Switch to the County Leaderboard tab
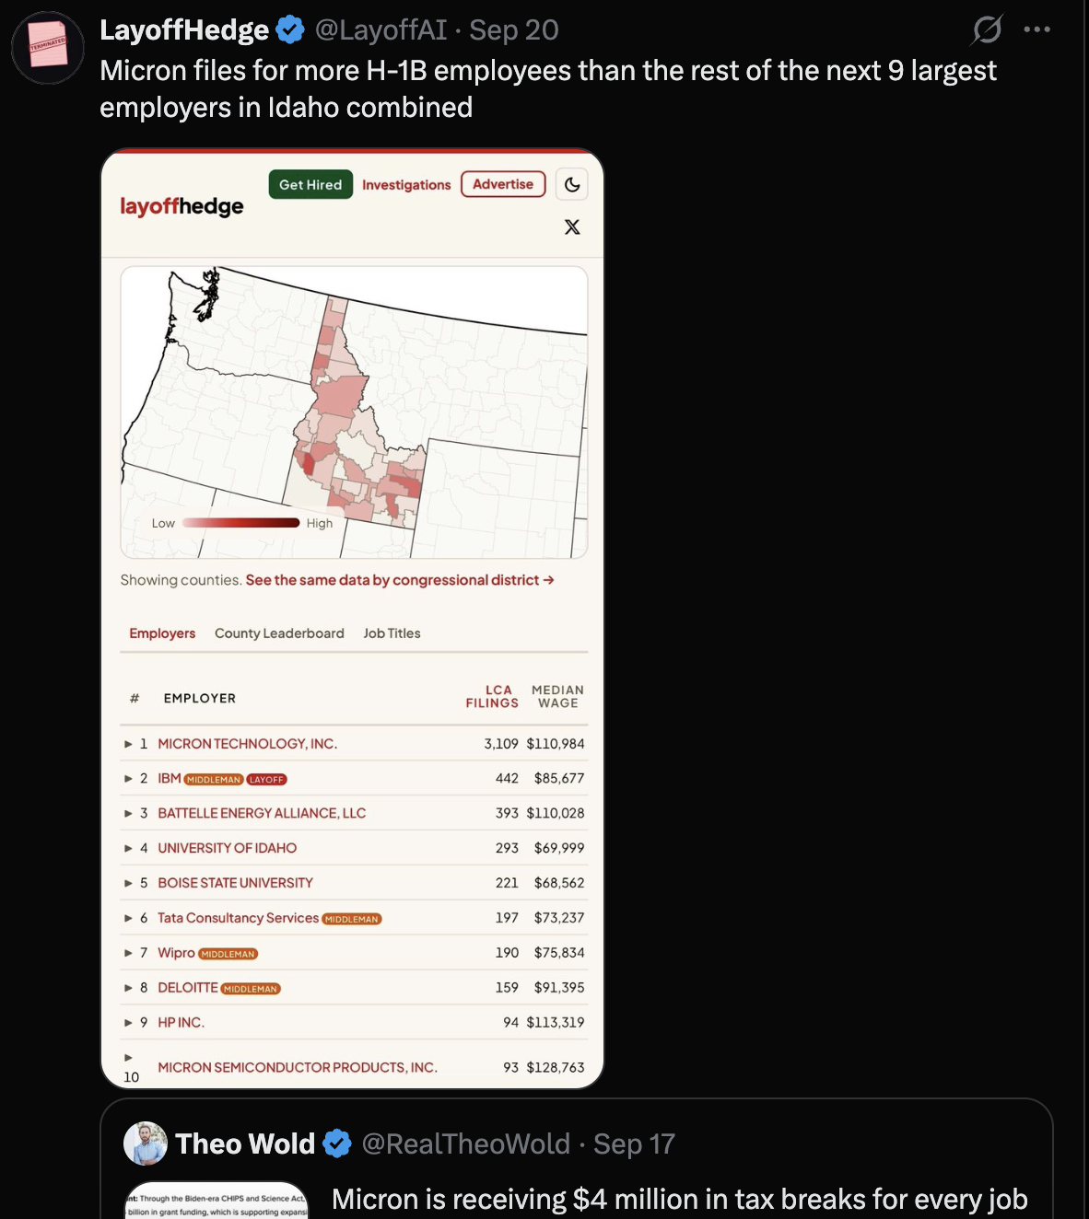 279,633
